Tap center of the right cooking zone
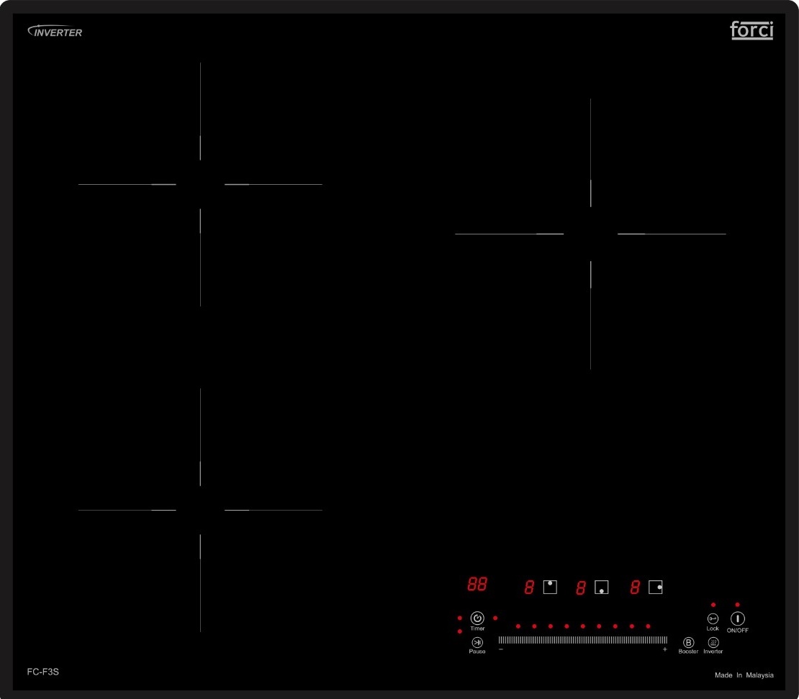799x699 pixels. [590, 234]
